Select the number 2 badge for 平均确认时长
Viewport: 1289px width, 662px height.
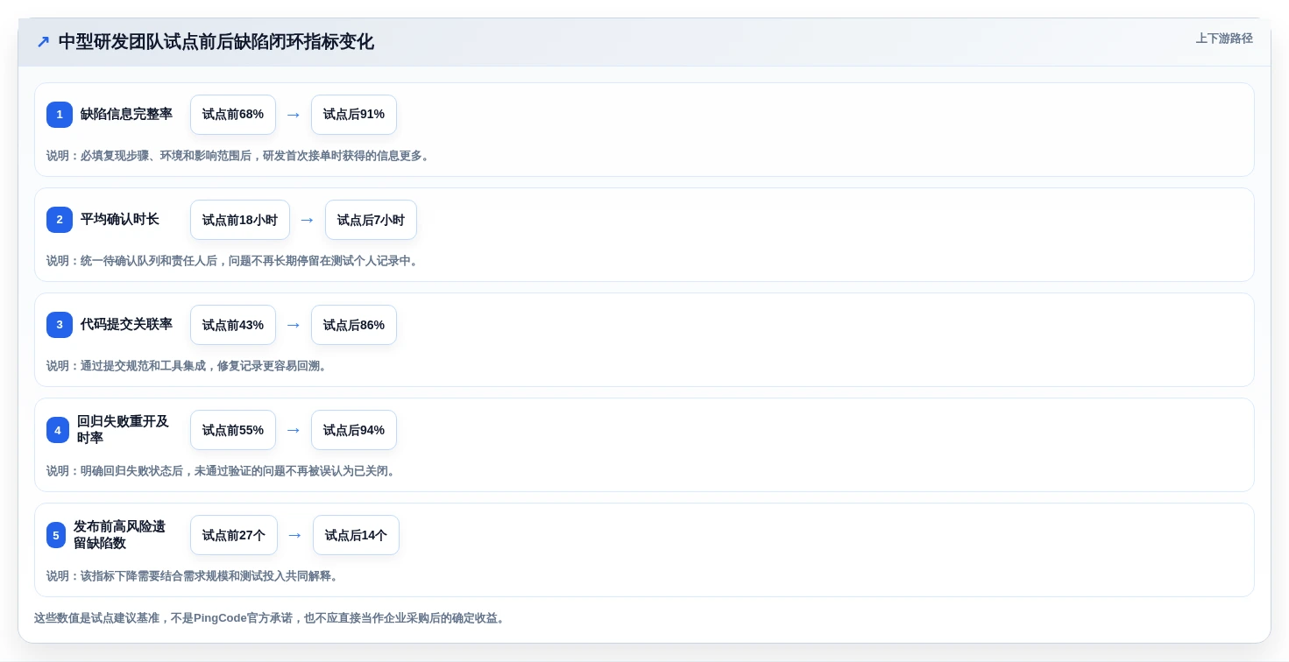point(60,220)
